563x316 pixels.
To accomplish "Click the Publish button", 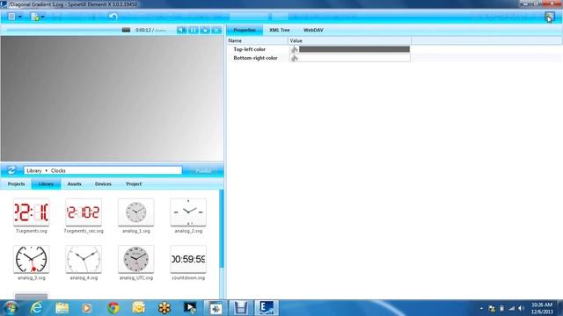I will pos(203,171).
